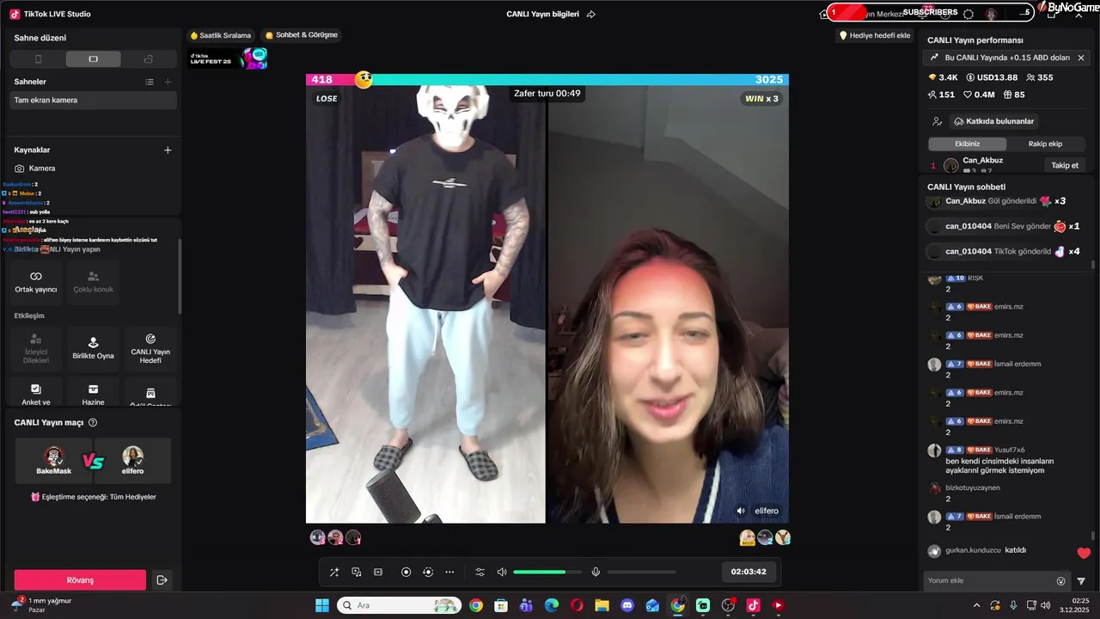The image size is (1100, 619).
Task: Open the Sohbet & Görüşme chip
Action: 302,35
